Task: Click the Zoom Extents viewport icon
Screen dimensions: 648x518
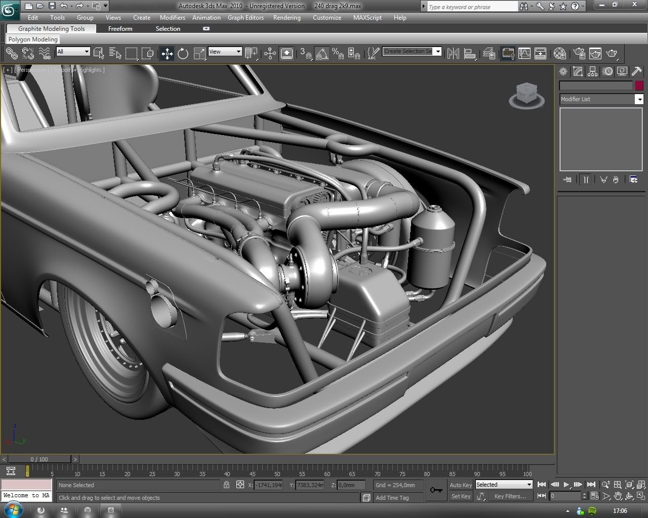Action: (629, 485)
